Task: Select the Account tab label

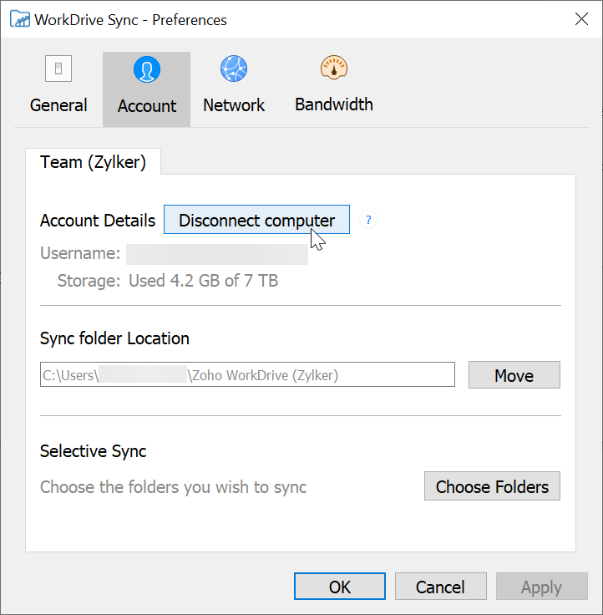Action: tap(147, 106)
